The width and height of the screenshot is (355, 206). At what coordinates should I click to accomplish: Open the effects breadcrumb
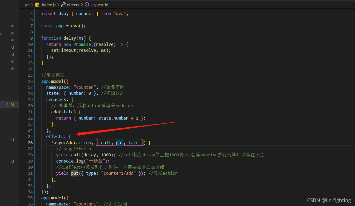(x=73, y=5)
